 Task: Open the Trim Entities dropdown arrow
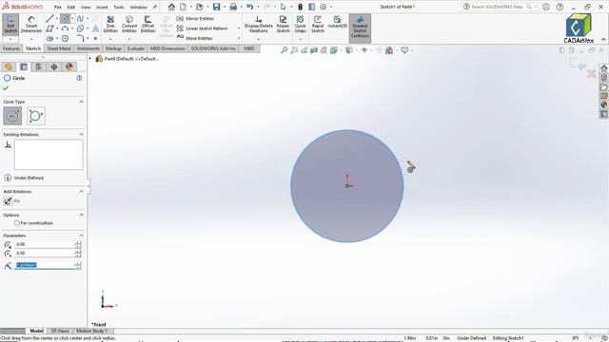tap(110, 39)
